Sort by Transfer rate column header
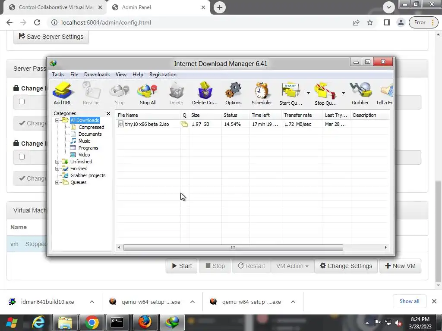Image resolution: width=442 pixels, height=331 pixels. (302, 115)
